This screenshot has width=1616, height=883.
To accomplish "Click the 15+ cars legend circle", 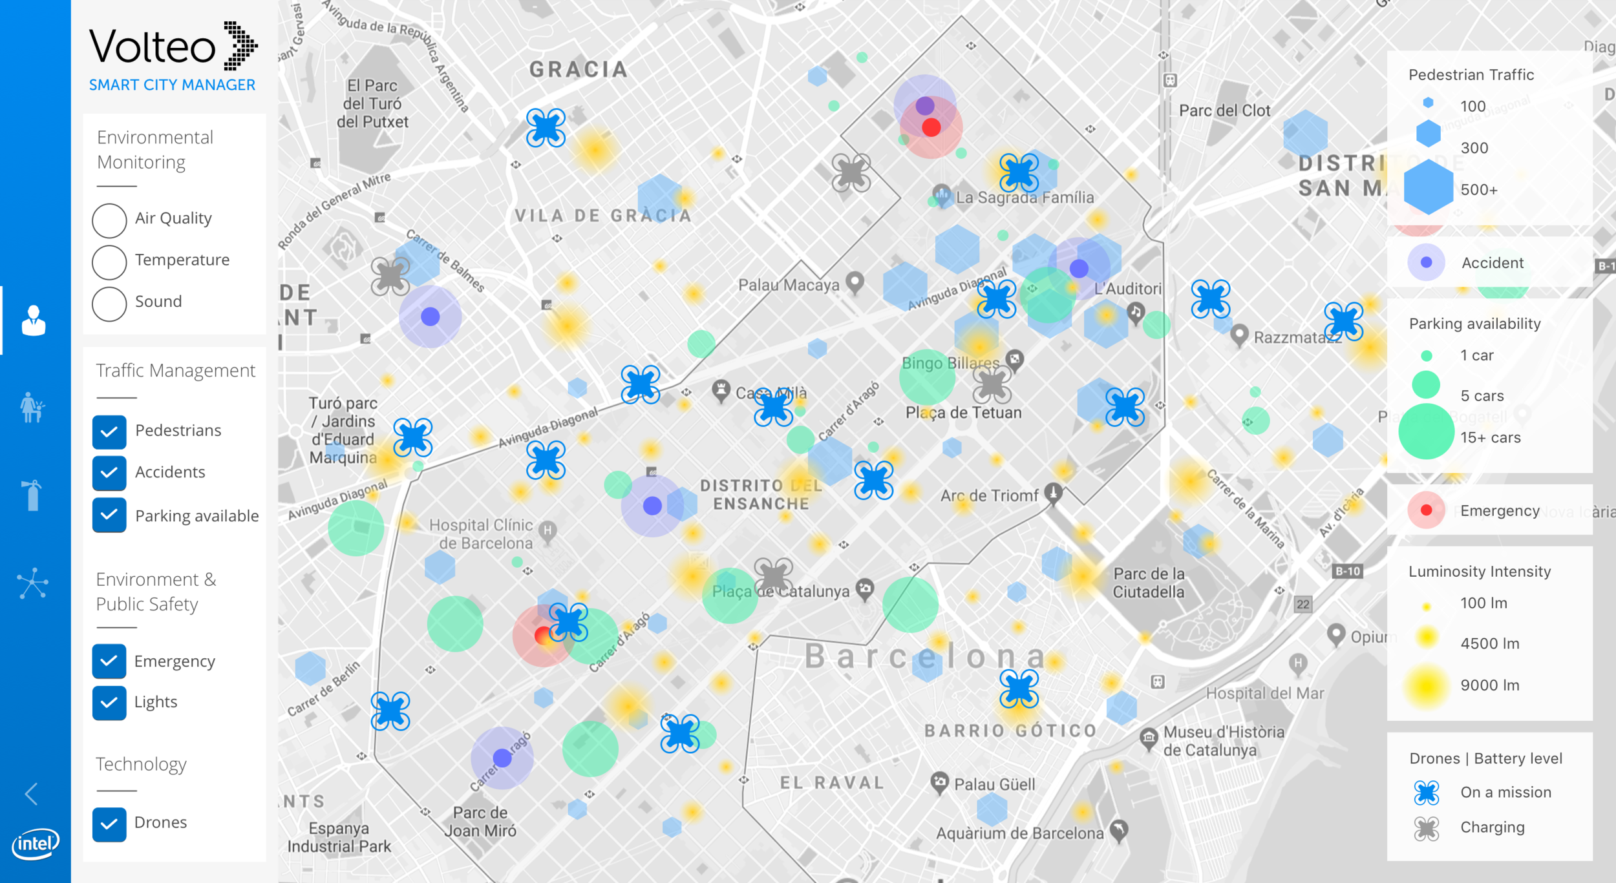I will click(1427, 431).
